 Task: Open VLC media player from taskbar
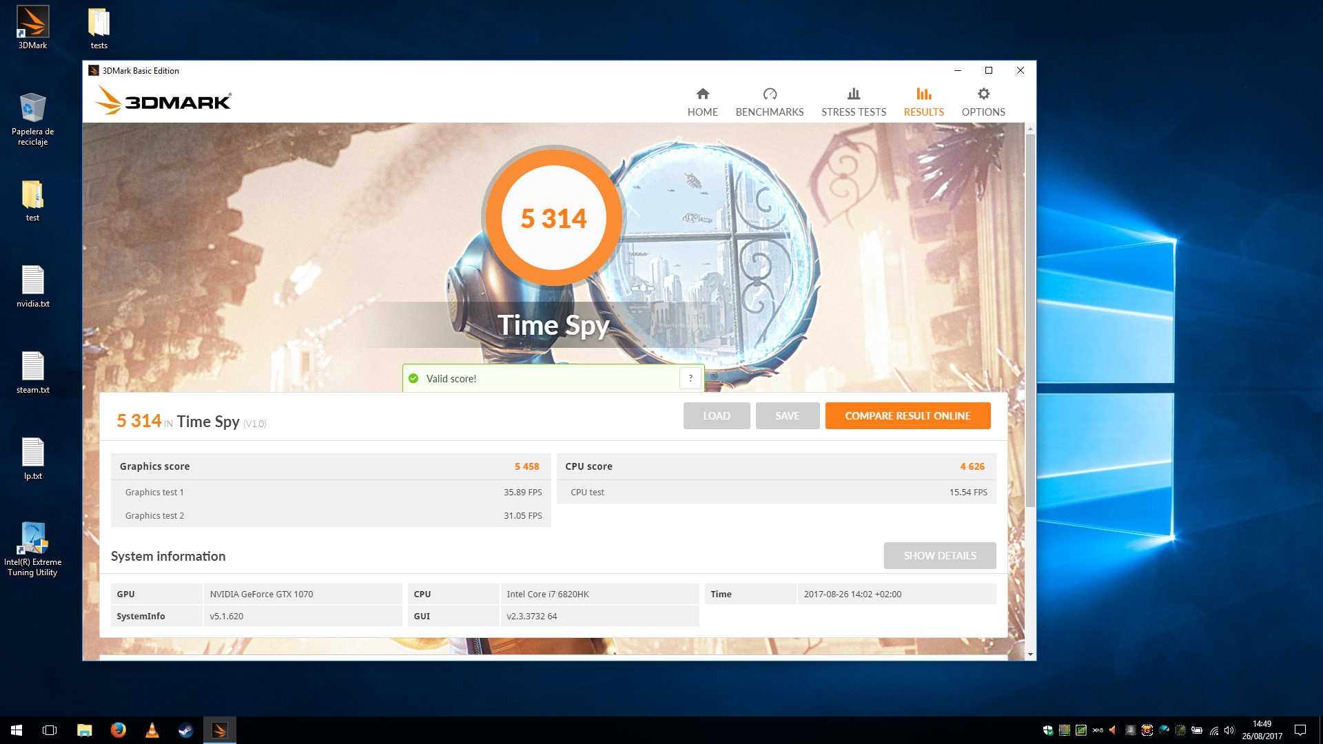[152, 730]
